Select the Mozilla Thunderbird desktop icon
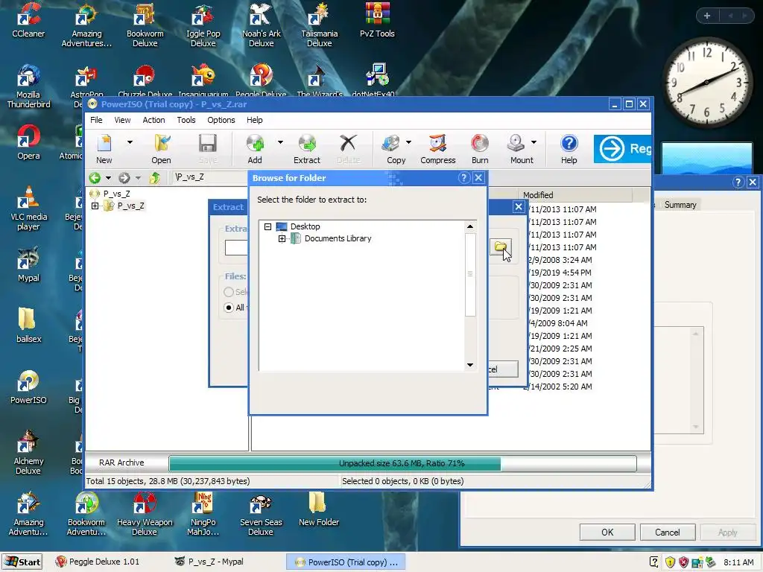This screenshot has height=572, width=763. (28, 86)
